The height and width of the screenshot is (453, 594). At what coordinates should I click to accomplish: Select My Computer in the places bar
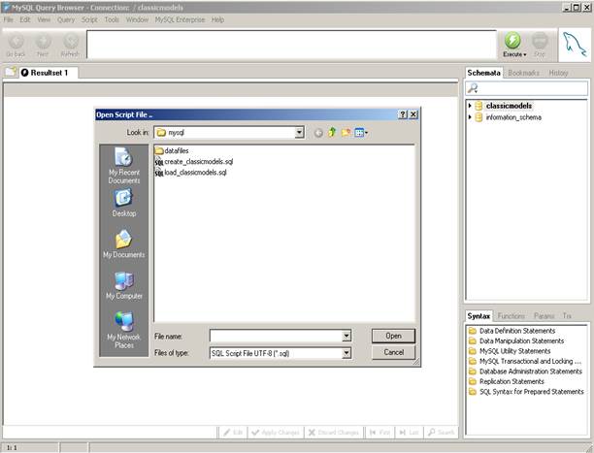pos(124,285)
